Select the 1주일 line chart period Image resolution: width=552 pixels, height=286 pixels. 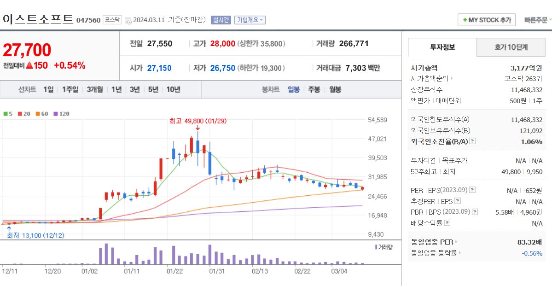(70, 89)
